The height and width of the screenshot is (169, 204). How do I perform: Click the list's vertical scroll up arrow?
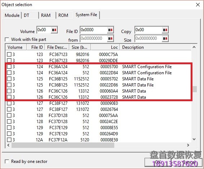[194, 47]
